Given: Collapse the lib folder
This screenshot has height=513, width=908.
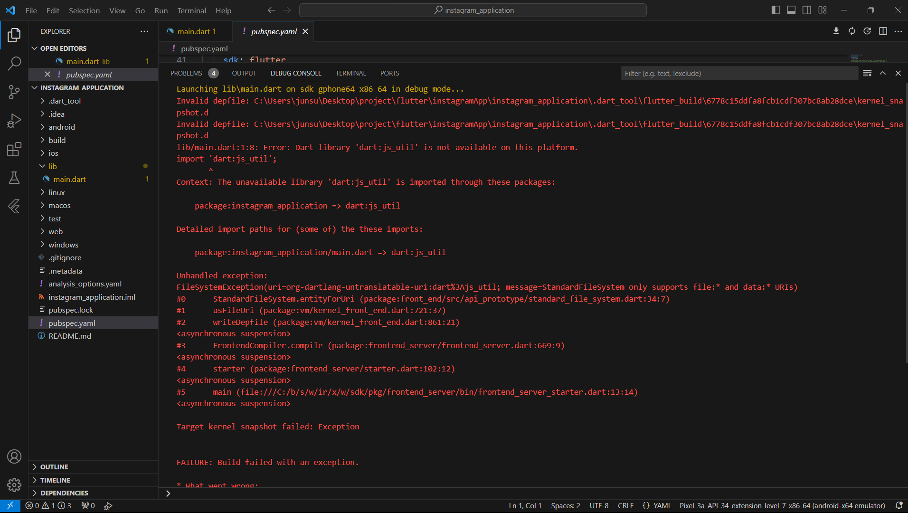Looking at the screenshot, I should coord(93,166).
